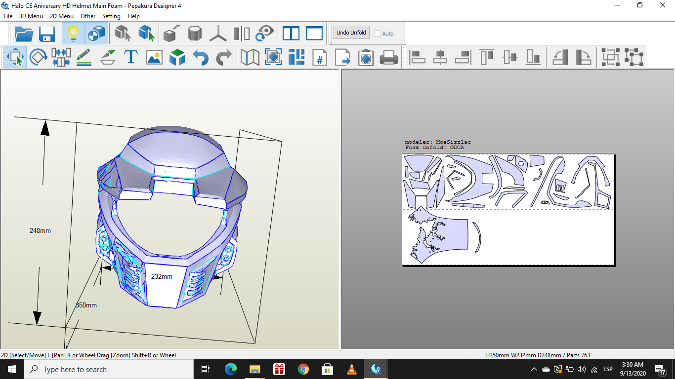
Task: Click the 'modeler: MoeSizzlac' text label
Action: click(438, 142)
